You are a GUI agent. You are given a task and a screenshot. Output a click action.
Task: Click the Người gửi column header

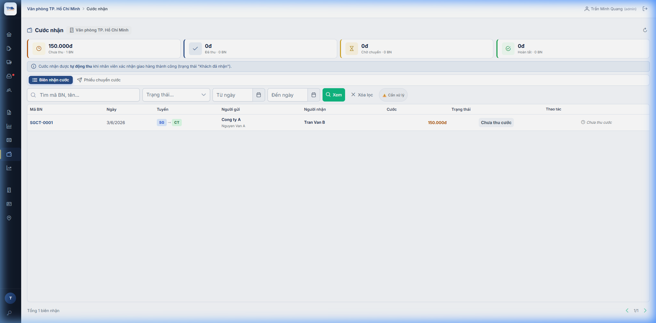[231, 109]
